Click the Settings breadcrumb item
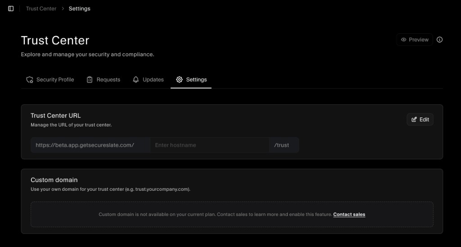Image resolution: width=461 pixels, height=247 pixels. (x=79, y=9)
